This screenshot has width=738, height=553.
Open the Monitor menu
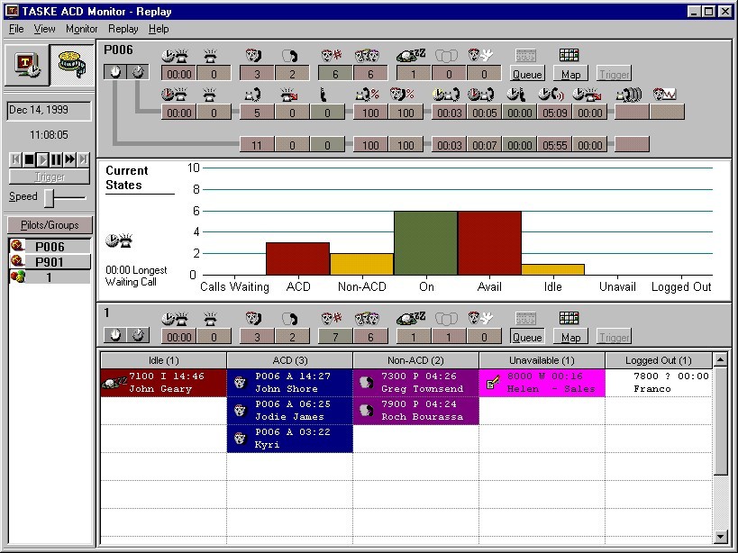coord(81,29)
